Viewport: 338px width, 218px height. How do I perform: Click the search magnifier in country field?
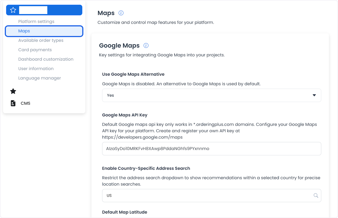(x=316, y=196)
